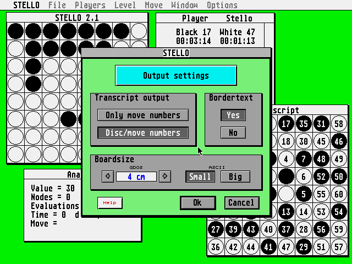This screenshot has width=352, height=264.
Task: Open the STELLO desk menu
Action: (x=26, y=5)
